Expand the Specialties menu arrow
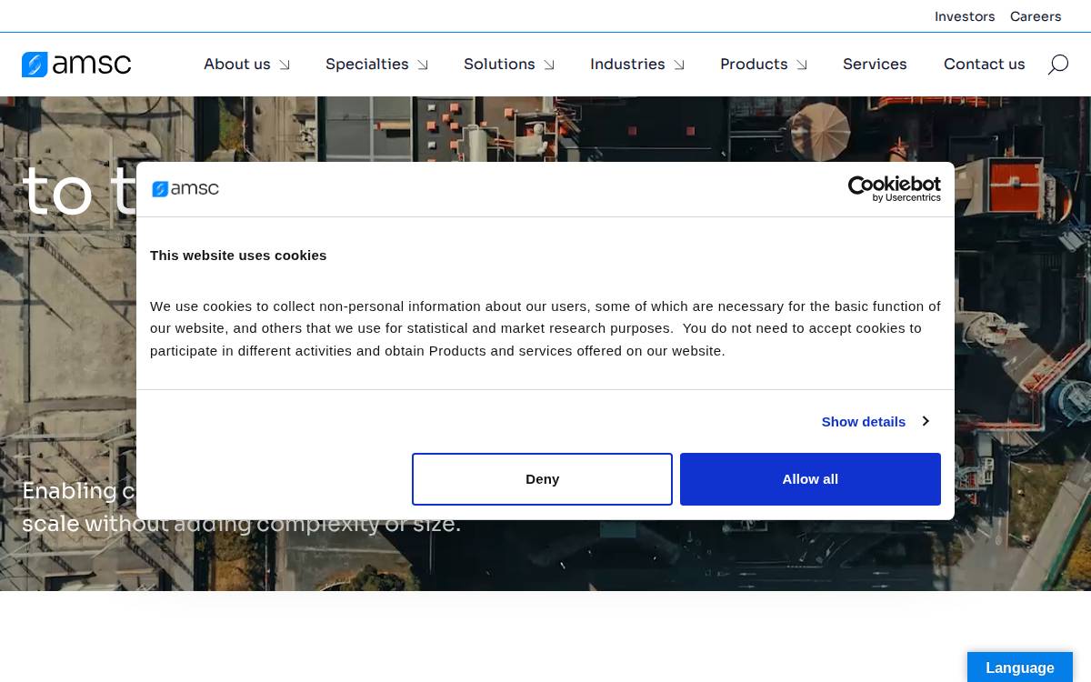 tap(423, 65)
